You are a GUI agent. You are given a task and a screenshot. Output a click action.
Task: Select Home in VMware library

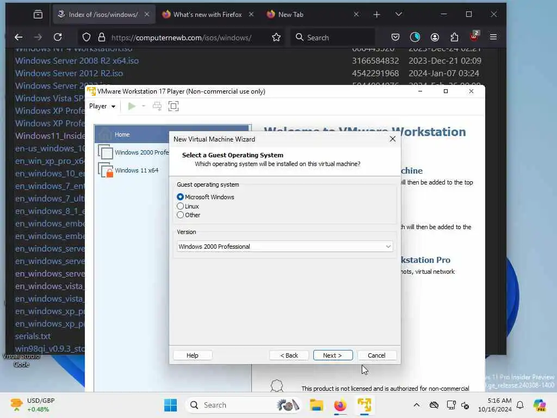[x=132, y=135]
